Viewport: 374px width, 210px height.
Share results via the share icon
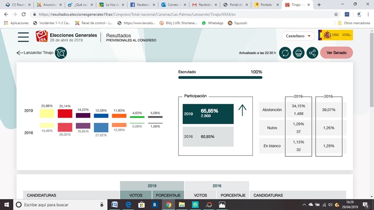312,53
